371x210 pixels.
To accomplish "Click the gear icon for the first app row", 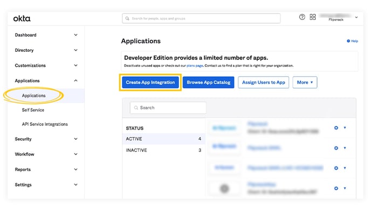I will pos(336,128).
